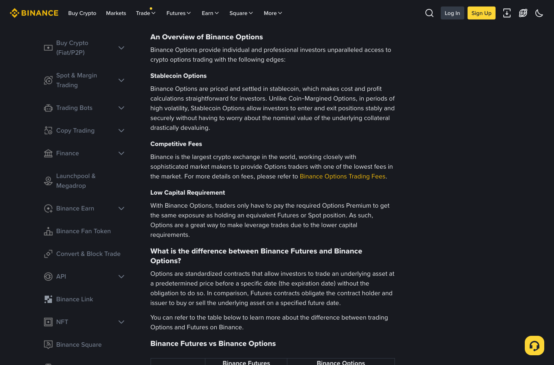The height and width of the screenshot is (365, 554).
Task: Open Binance Fan Token sidebar item
Action: point(84,231)
